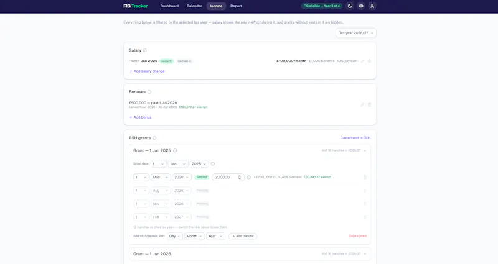Screen dimensions: 498x264
Task: Select the Income tab
Action: tap(216, 6)
